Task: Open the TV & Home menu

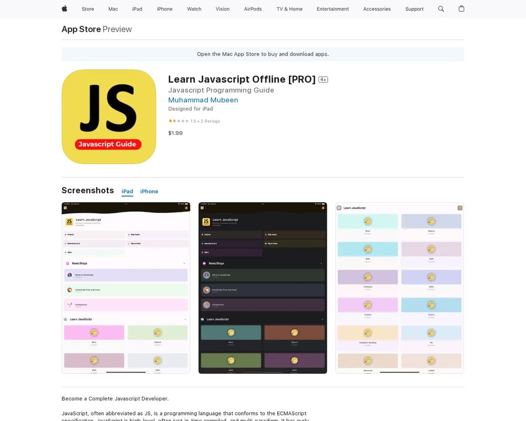Action: [x=289, y=9]
